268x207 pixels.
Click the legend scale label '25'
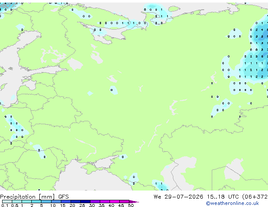point(82,205)
